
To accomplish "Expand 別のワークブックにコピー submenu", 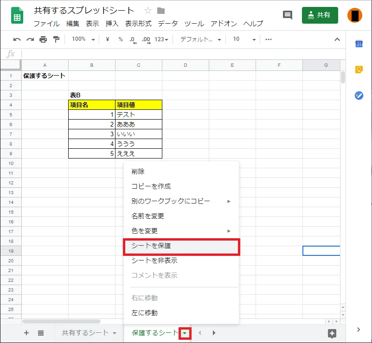I will [x=181, y=201].
